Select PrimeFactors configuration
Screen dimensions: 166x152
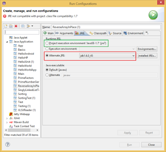tap(26, 78)
